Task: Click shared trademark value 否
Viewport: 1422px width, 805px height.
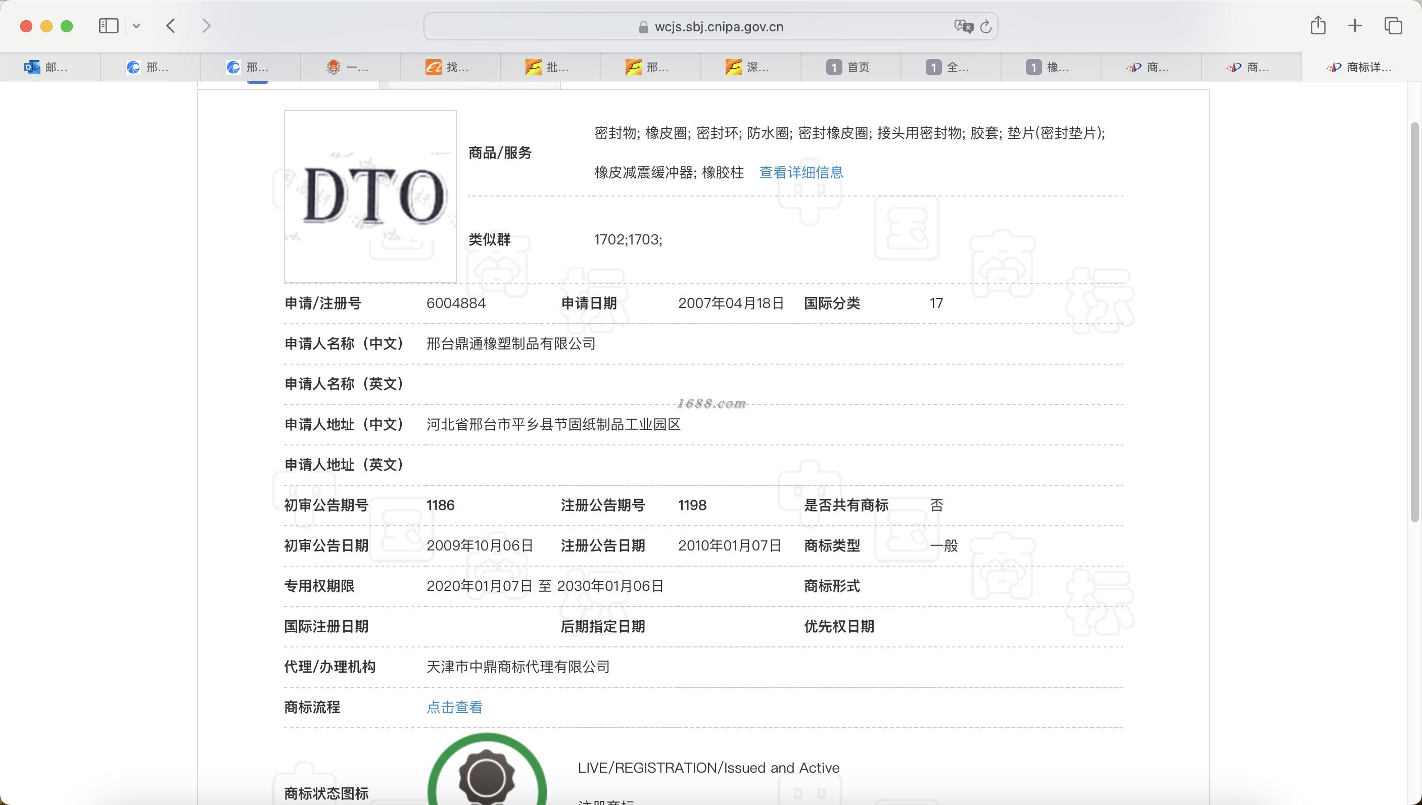Action: click(x=936, y=506)
